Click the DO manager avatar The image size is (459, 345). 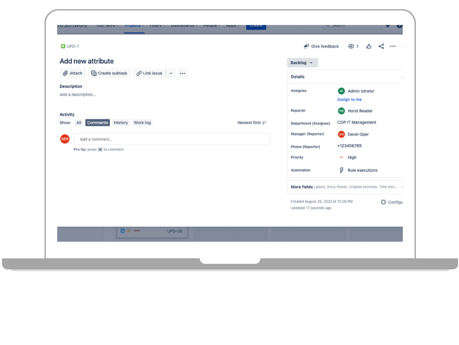click(341, 134)
